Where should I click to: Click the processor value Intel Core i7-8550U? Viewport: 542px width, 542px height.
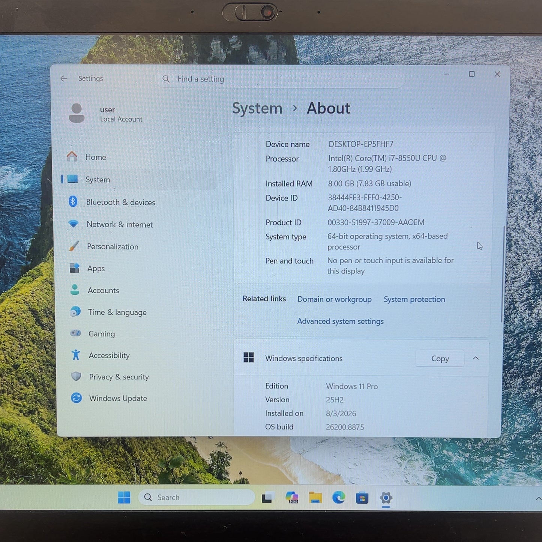pyautogui.click(x=387, y=164)
